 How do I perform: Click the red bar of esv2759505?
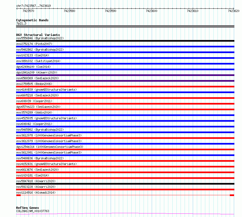pos(125,87)
